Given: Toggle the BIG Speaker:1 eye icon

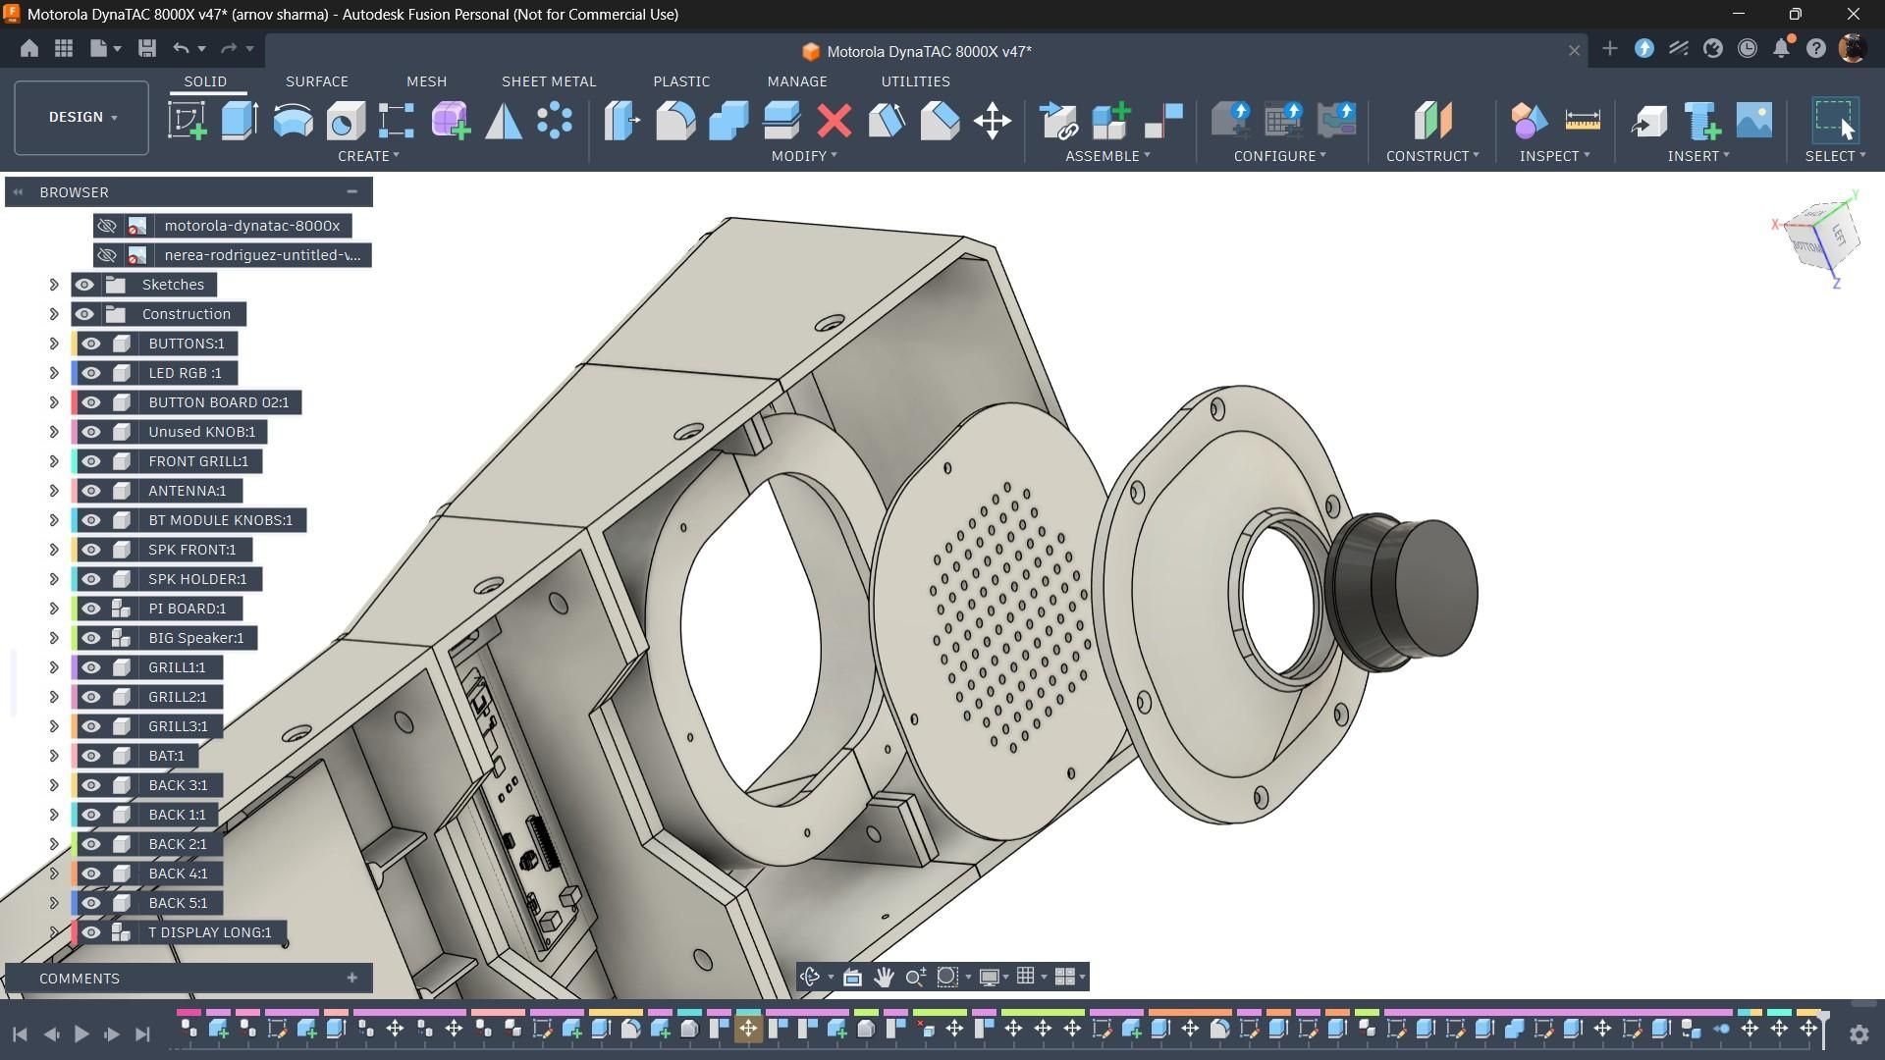Looking at the screenshot, I should coord(91,638).
